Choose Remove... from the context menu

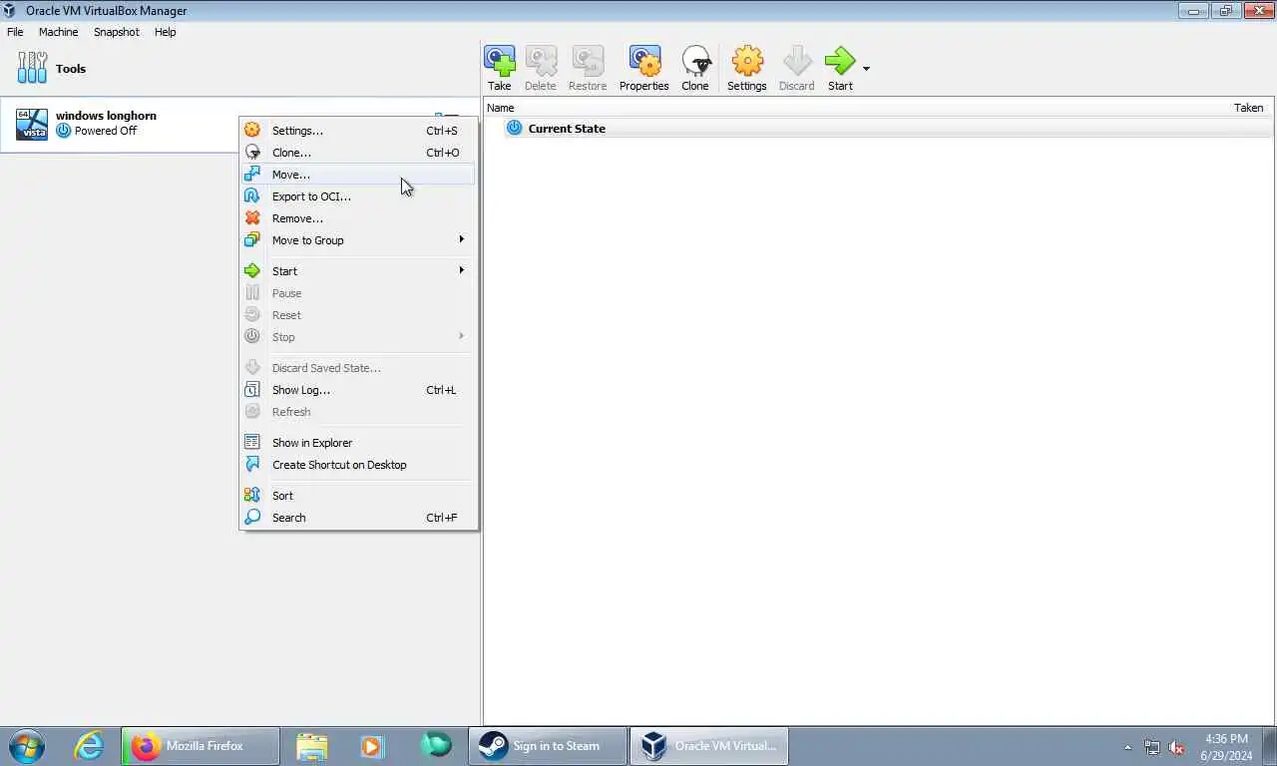point(358,218)
